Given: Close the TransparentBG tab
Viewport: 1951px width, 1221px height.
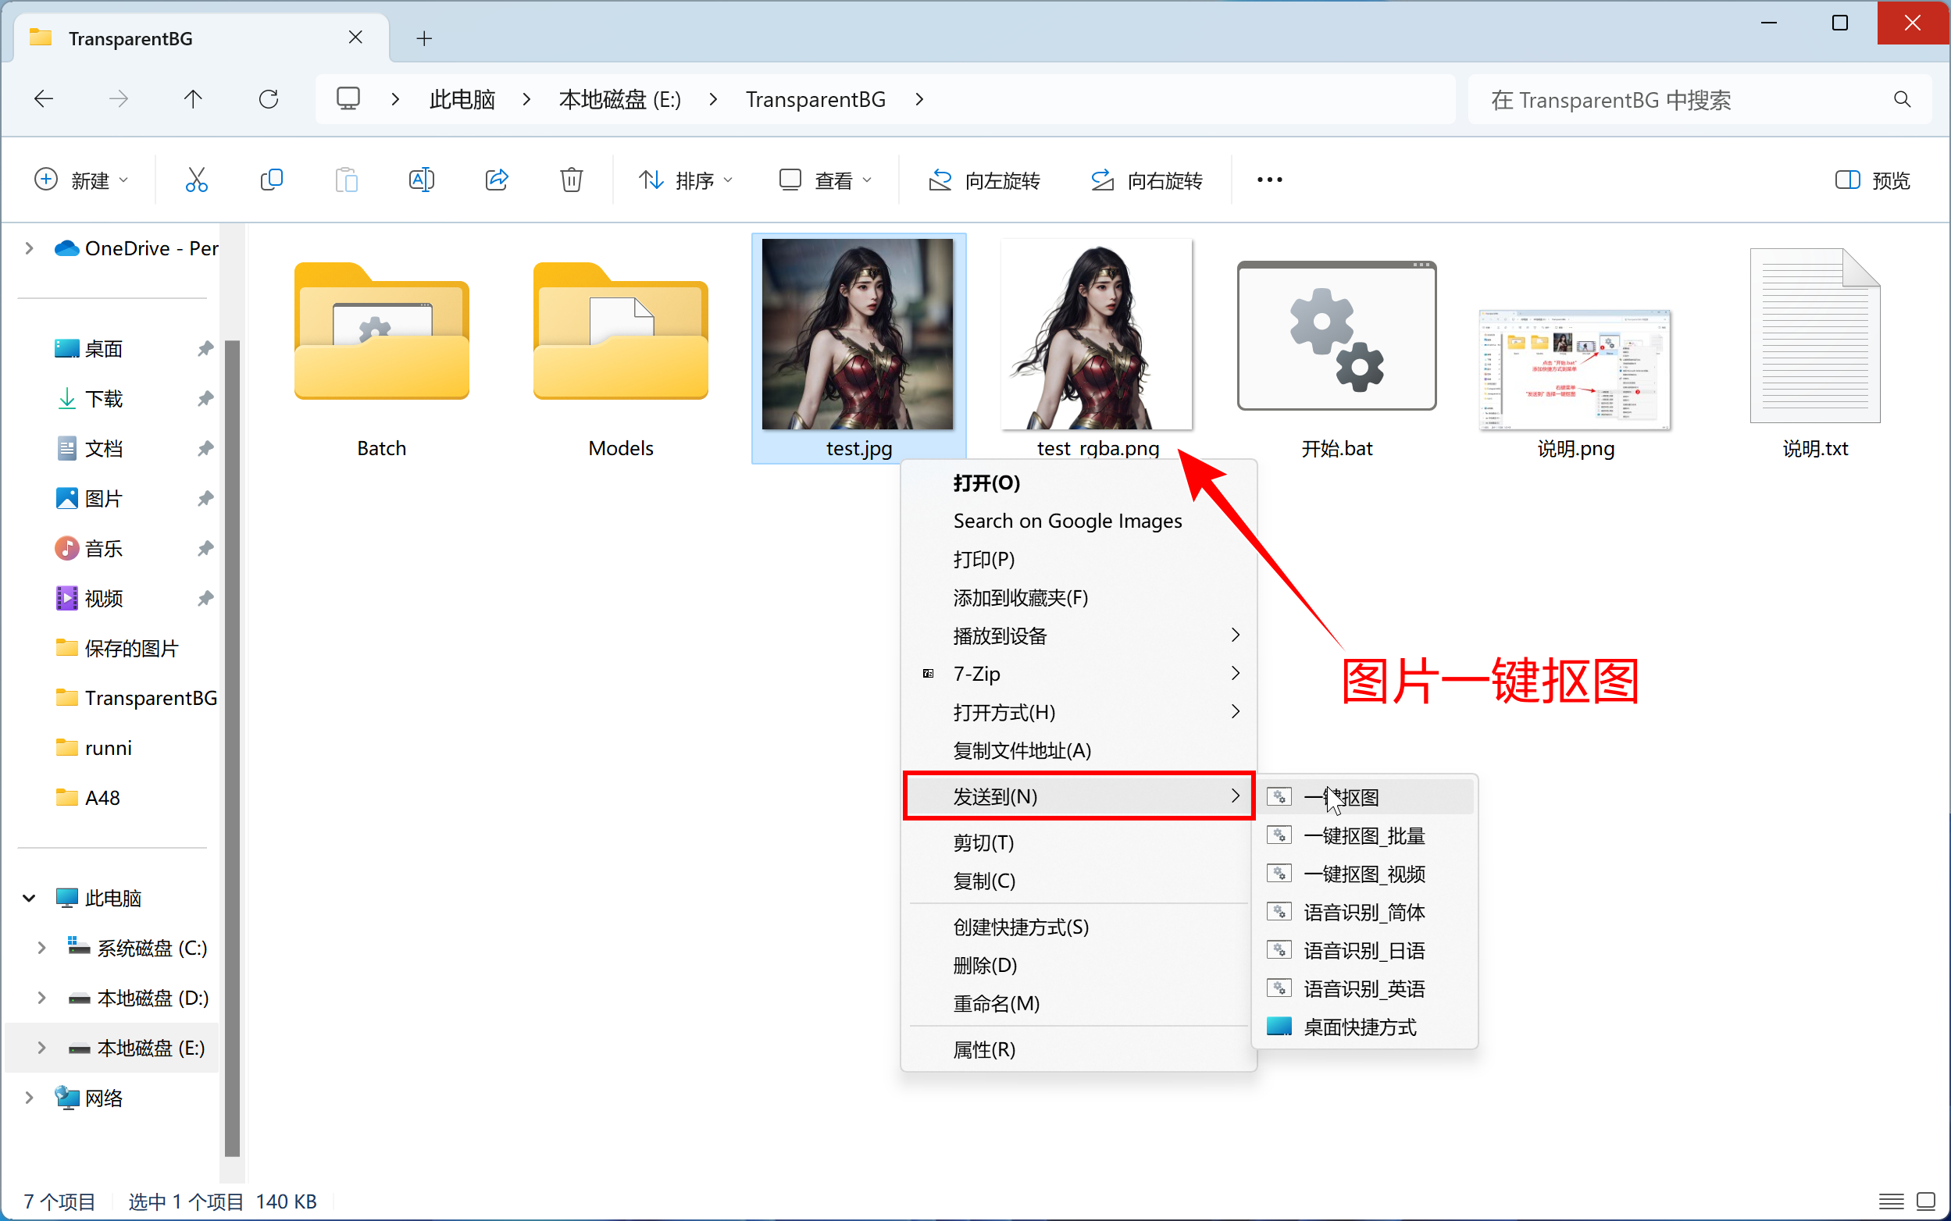Looking at the screenshot, I should click(355, 38).
